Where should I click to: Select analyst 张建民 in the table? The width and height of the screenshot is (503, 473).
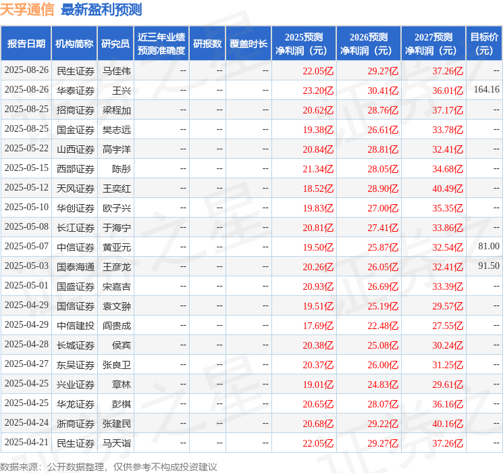pos(116,424)
